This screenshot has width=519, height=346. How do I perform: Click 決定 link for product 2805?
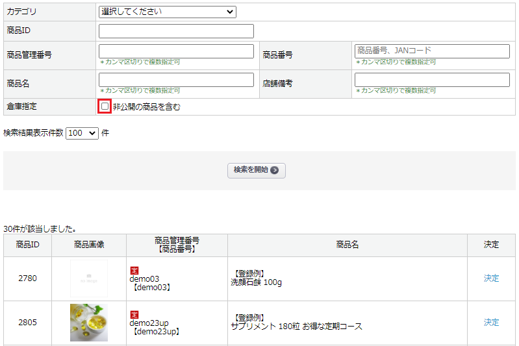tap(491, 322)
